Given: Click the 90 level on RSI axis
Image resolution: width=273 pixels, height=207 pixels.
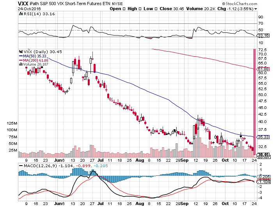Looking at the screenshot, I should click(261, 17).
